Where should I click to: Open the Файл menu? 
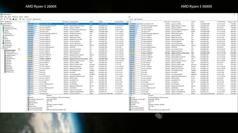2,17
